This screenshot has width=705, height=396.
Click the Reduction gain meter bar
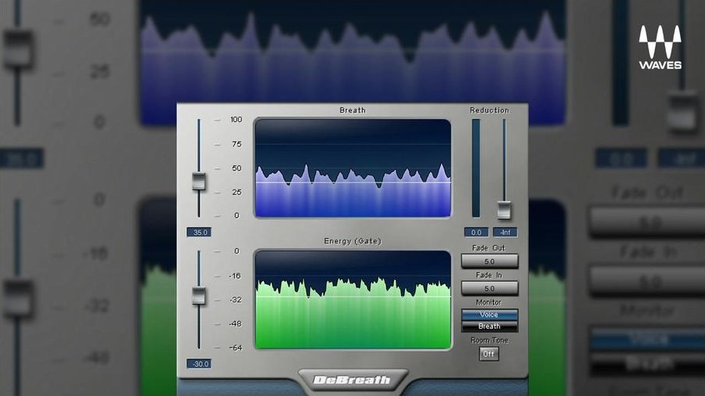coord(475,168)
